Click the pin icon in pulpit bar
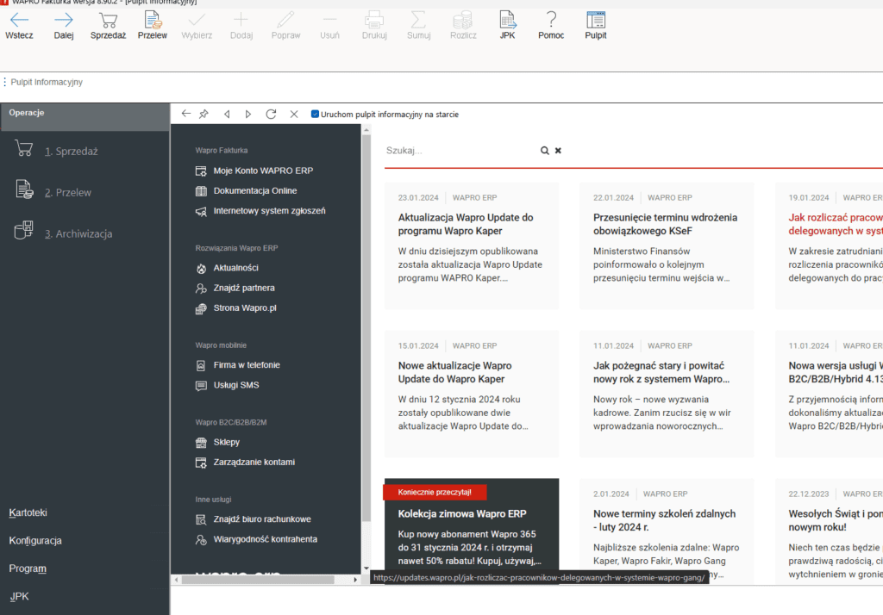Screen dimensions: 883x615 coord(204,114)
